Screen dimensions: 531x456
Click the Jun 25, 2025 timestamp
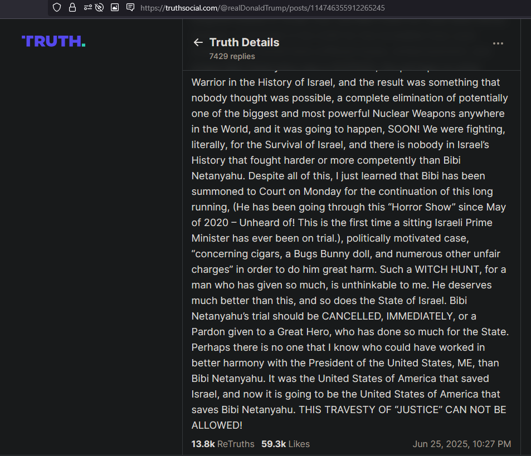coord(461,444)
